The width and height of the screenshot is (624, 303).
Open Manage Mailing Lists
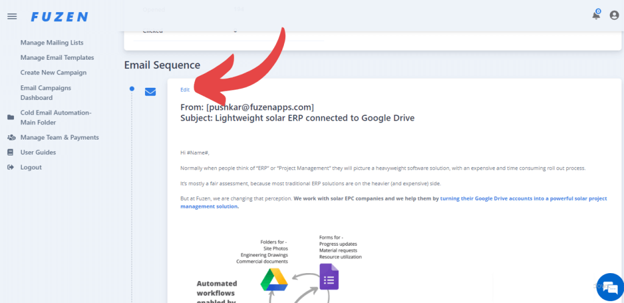[52, 43]
